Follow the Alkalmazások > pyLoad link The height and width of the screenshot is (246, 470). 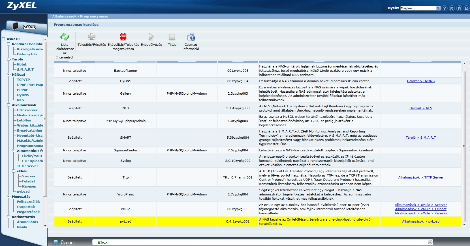(x=421, y=221)
